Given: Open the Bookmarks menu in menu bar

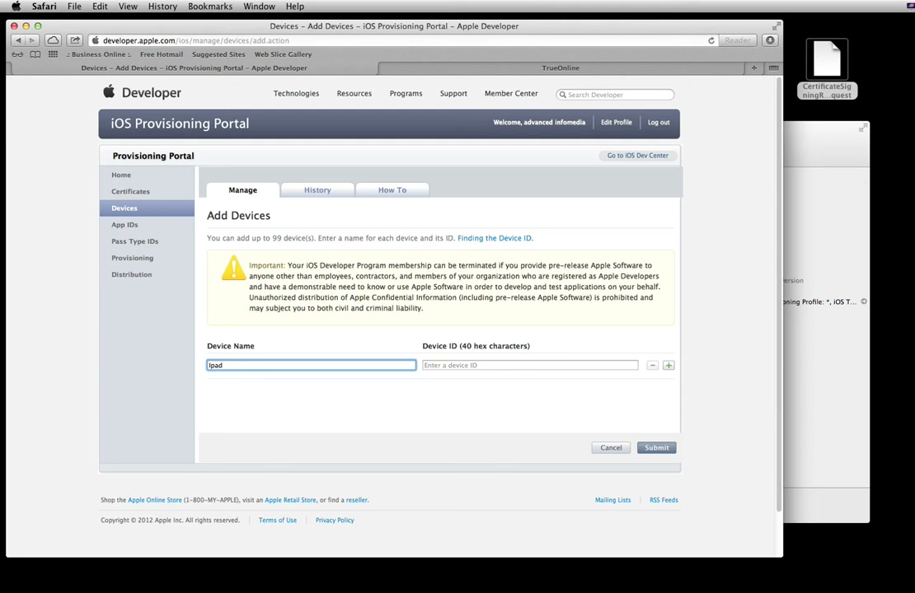Looking at the screenshot, I should click(210, 7).
